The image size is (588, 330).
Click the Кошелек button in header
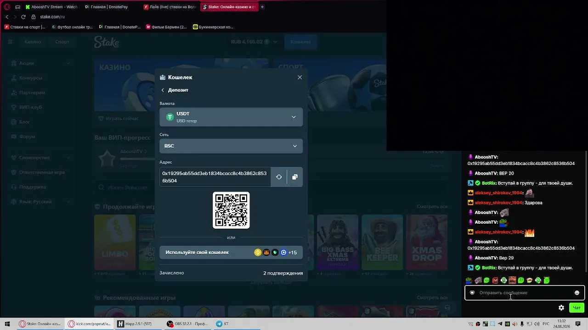[x=301, y=42]
